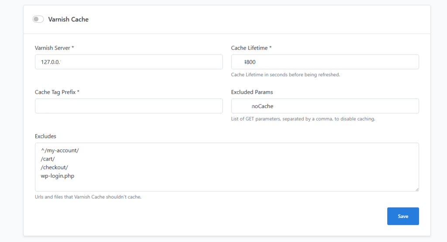447x242 pixels.
Task: Click the 'Varnish Cache' heading
Action: pyautogui.click(x=69, y=19)
